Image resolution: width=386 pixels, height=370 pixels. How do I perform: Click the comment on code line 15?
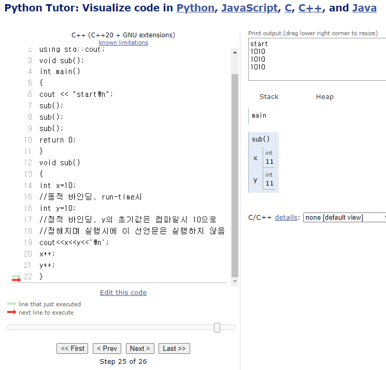point(90,197)
